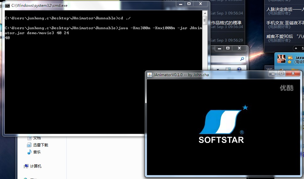Maximize the JAnimator window

[281, 74]
